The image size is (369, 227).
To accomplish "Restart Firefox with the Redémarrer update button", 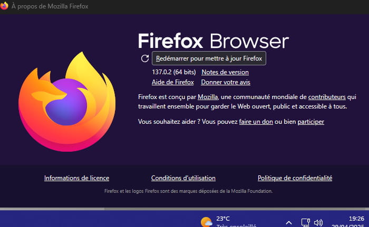I will (x=209, y=58).
